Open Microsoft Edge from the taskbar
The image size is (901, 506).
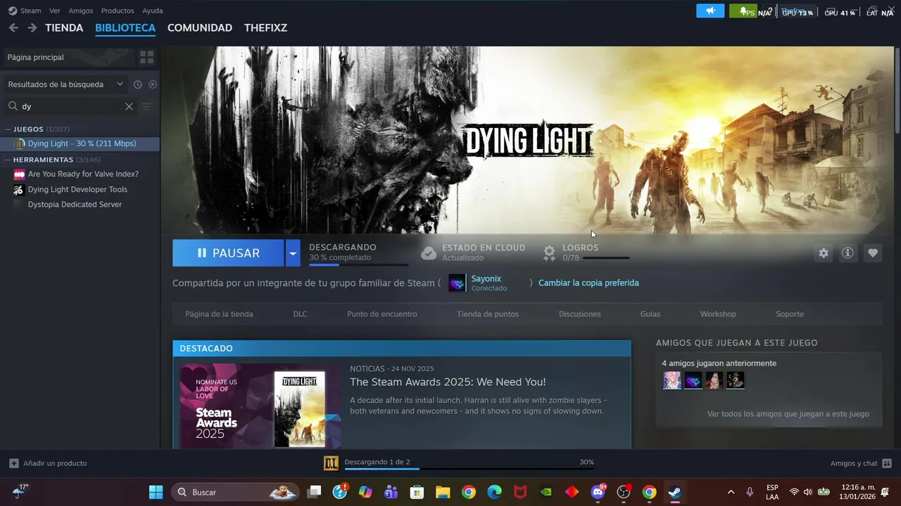pyautogui.click(x=495, y=492)
